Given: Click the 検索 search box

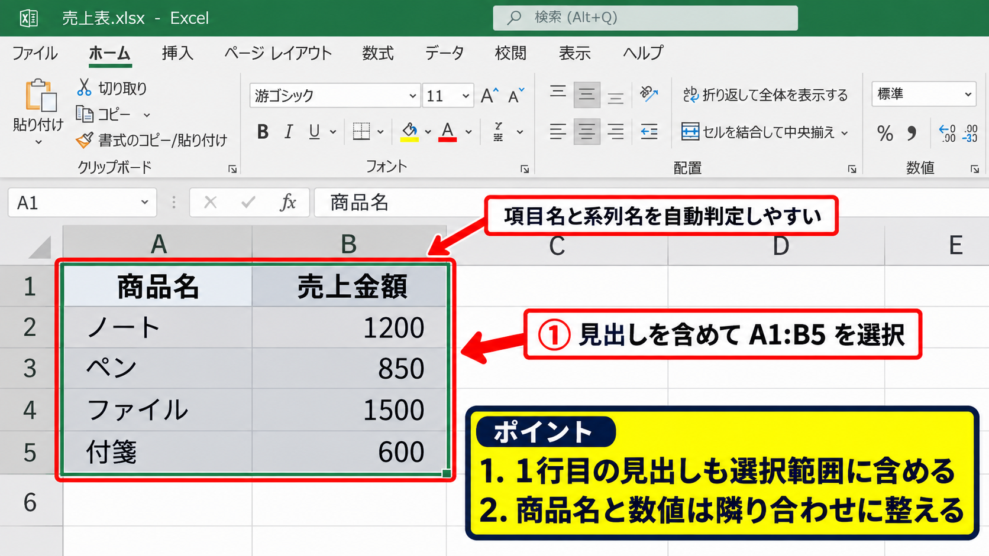Looking at the screenshot, I should 645,18.
